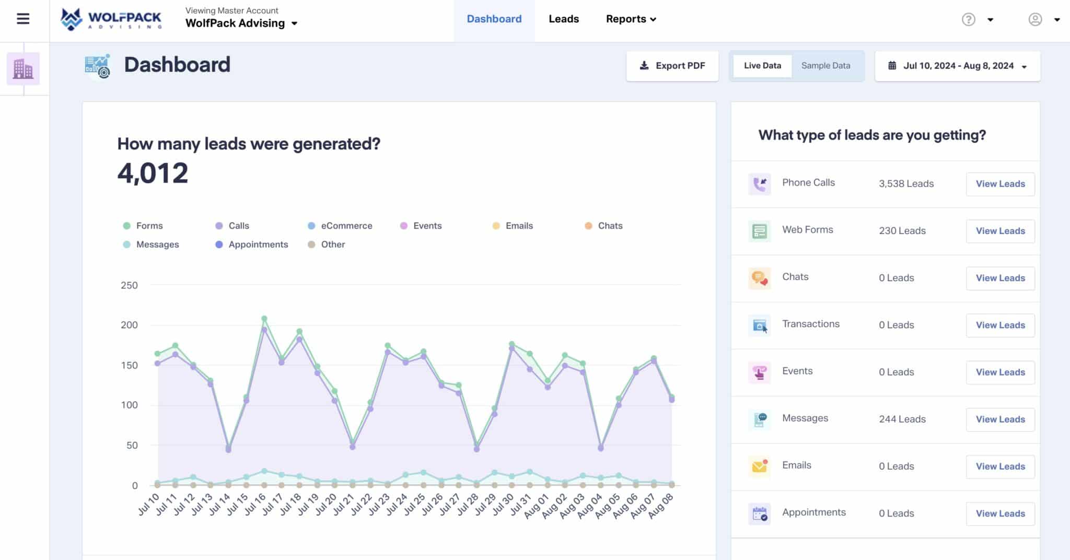Toggle Emails series in chart legend
This screenshot has height=560, width=1070.
point(513,226)
